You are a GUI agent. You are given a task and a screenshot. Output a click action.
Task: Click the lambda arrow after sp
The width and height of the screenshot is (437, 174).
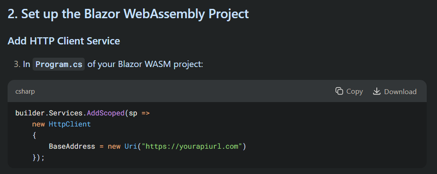coord(146,113)
